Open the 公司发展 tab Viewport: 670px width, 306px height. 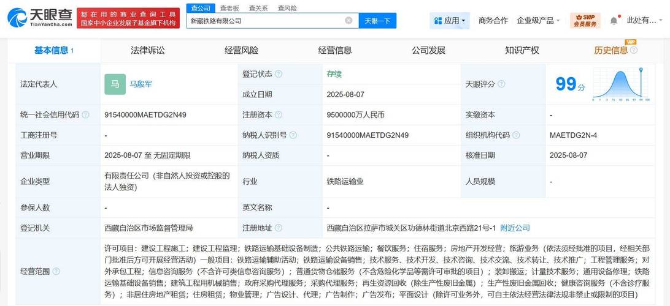click(429, 50)
